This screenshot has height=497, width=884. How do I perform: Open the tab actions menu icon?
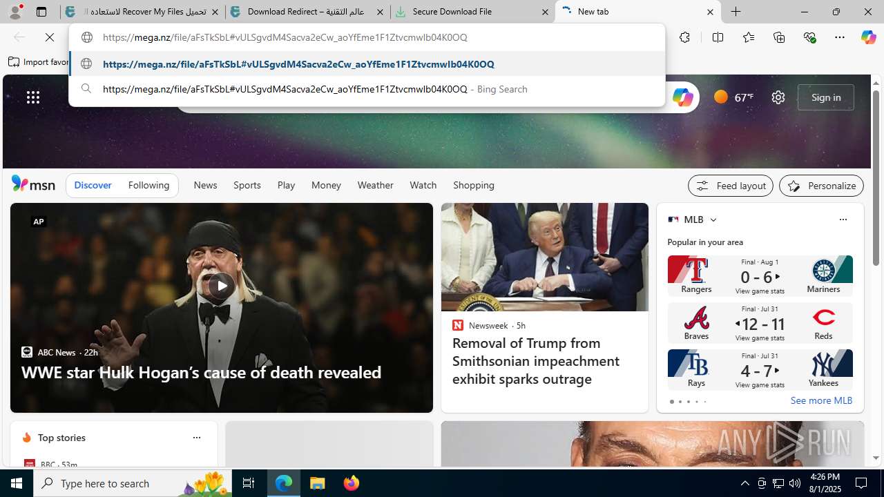[41, 12]
